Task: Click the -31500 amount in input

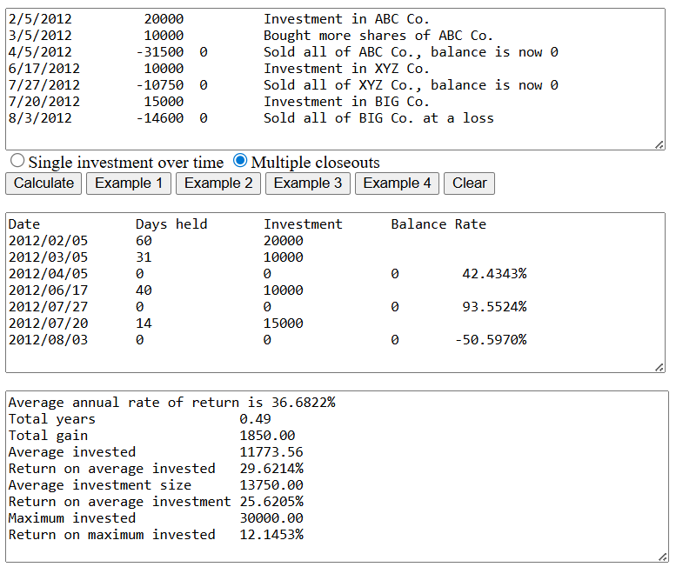Action: 160,52
